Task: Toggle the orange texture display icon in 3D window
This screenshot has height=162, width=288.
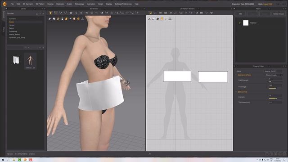Action: pyautogui.click(x=66, y=19)
